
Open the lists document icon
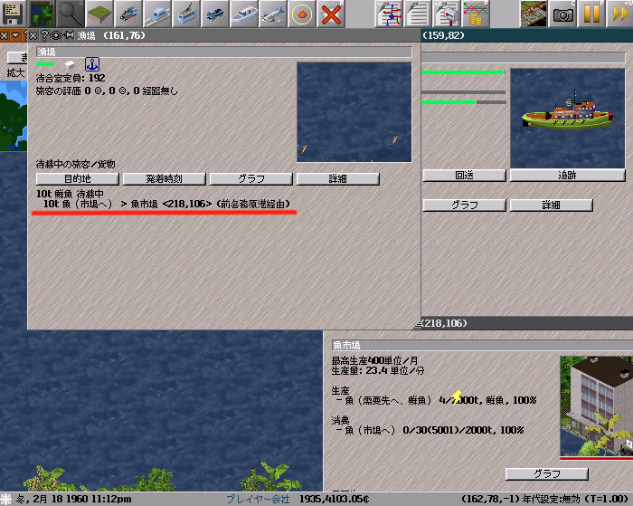(418, 14)
